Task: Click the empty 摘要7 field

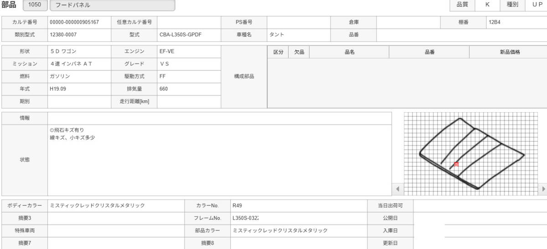Action: (x=116, y=243)
